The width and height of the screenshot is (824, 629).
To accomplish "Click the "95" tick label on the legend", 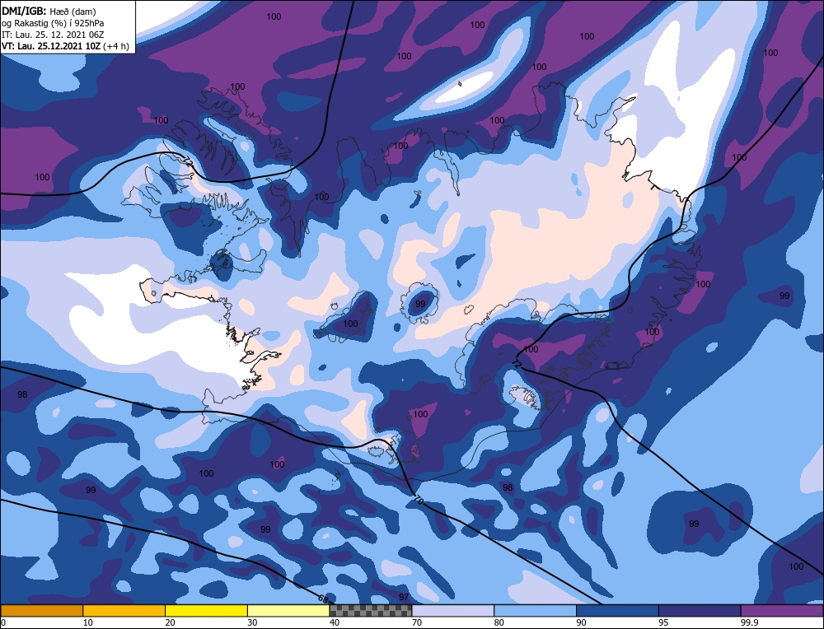I will tap(663, 622).
